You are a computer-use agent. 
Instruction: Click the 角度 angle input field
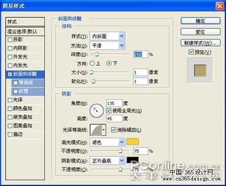[114, 103]
